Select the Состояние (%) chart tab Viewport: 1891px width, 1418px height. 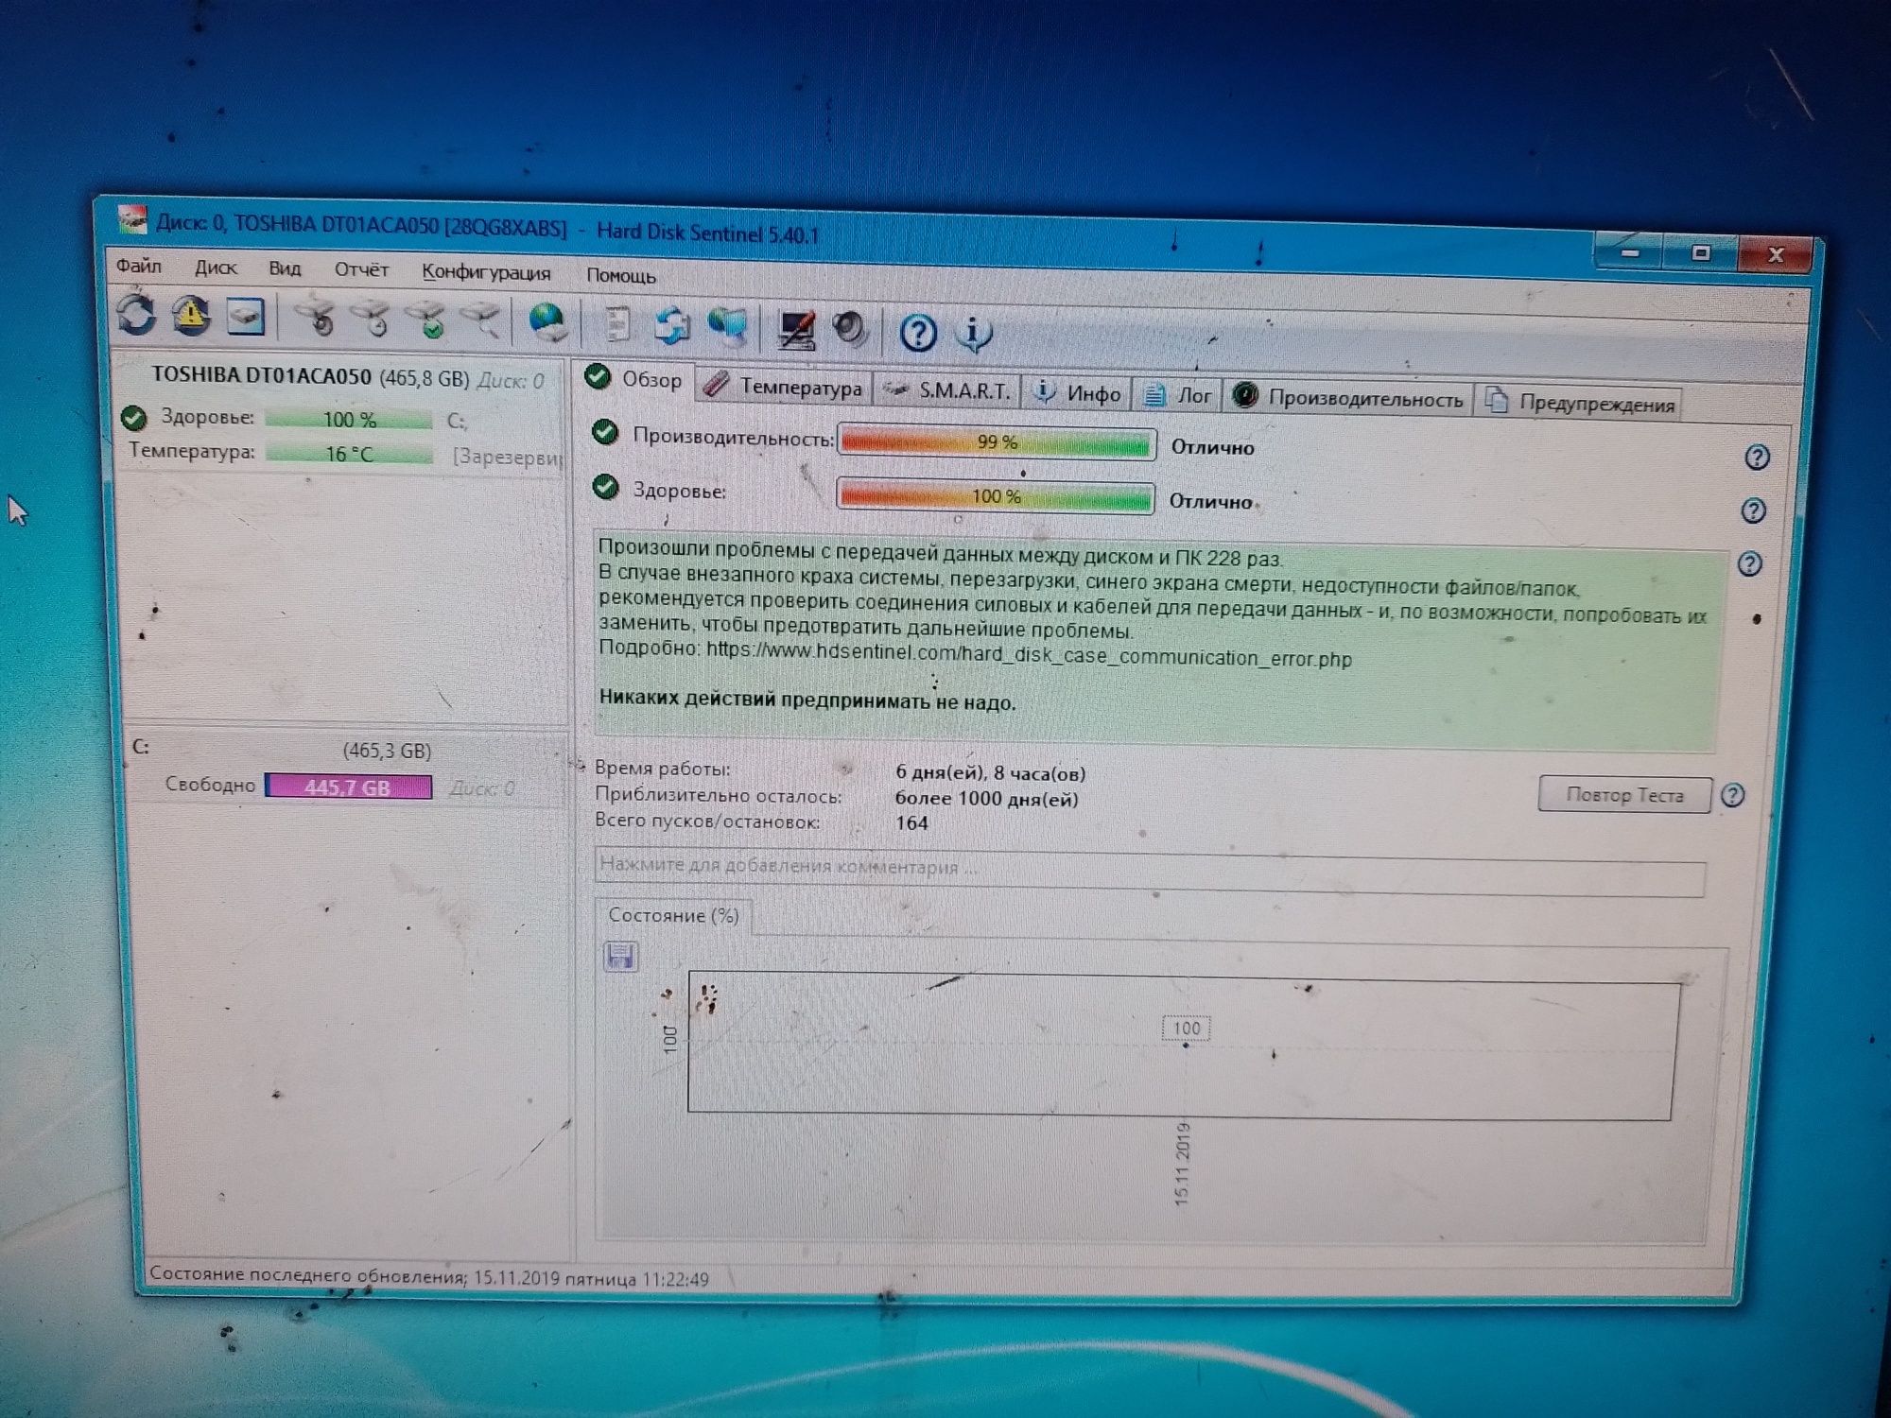(x=673, y=915)
